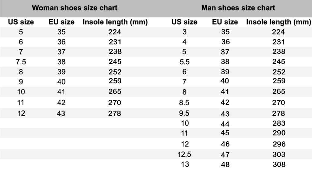
Task: Click women's Insole length (mm) header
Action: click(115, 22)
